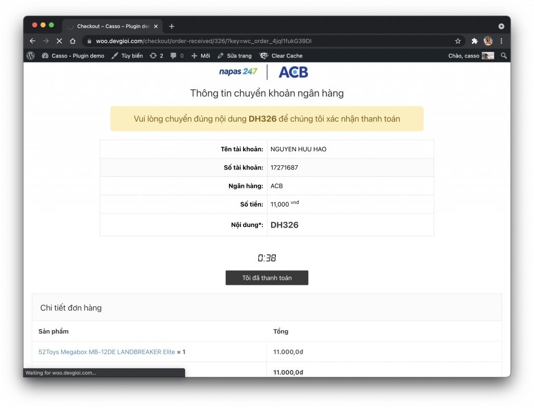Go back to the previous page

coord(33,41)
